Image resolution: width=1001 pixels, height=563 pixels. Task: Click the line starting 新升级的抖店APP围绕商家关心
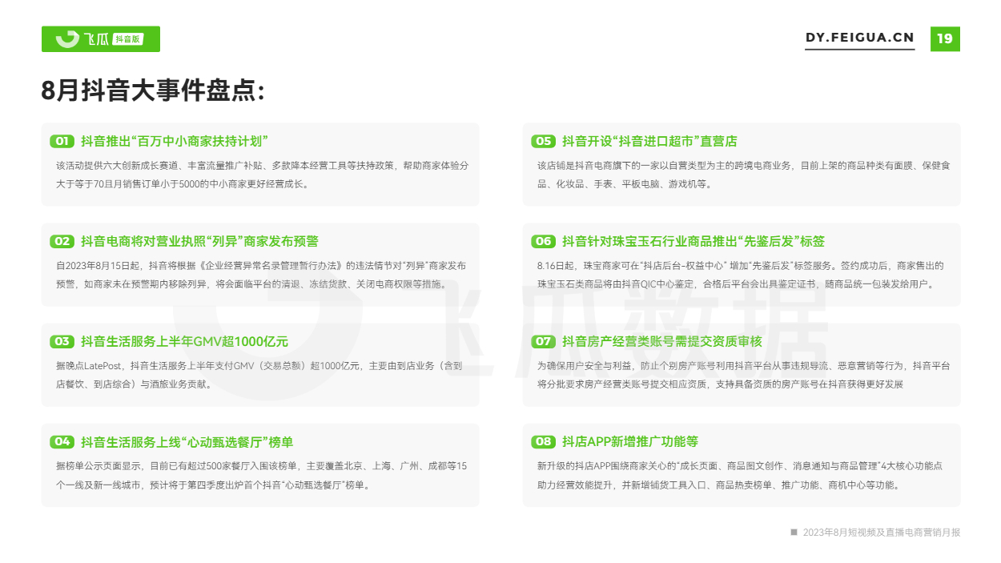740,465
